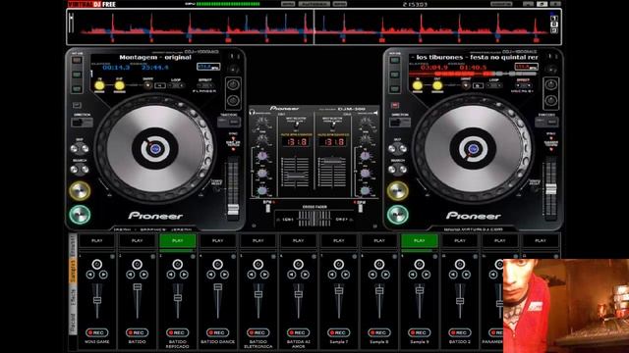The image size is (629, 353).
Task: Click upper effect knob on left deck
Action: point(233,85)
